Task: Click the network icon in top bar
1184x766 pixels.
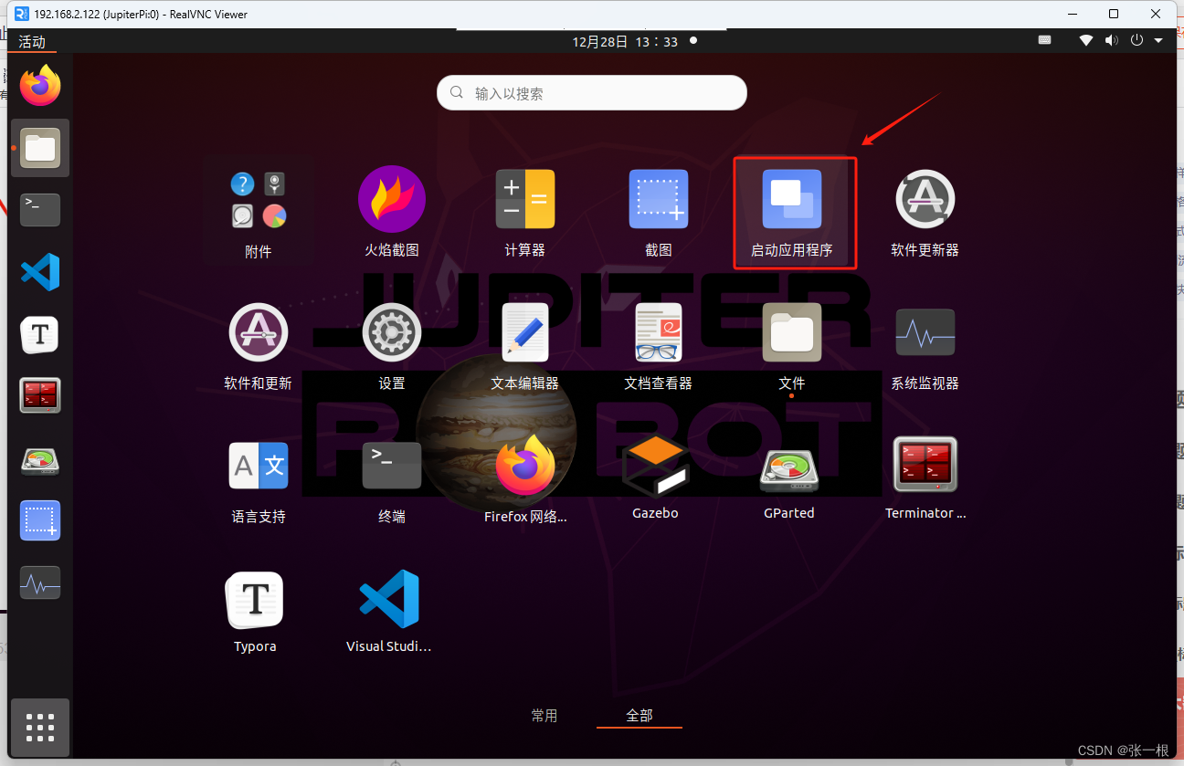Action: [x=1086, y=40]
